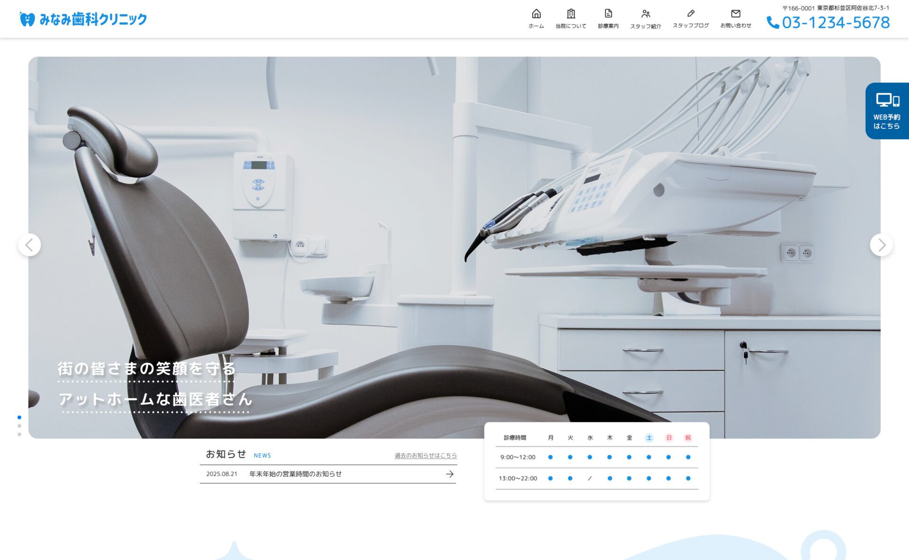The image size is (909, 560).
Task: Open the お問い合わせ envelope icon
Action: (736, 14)
